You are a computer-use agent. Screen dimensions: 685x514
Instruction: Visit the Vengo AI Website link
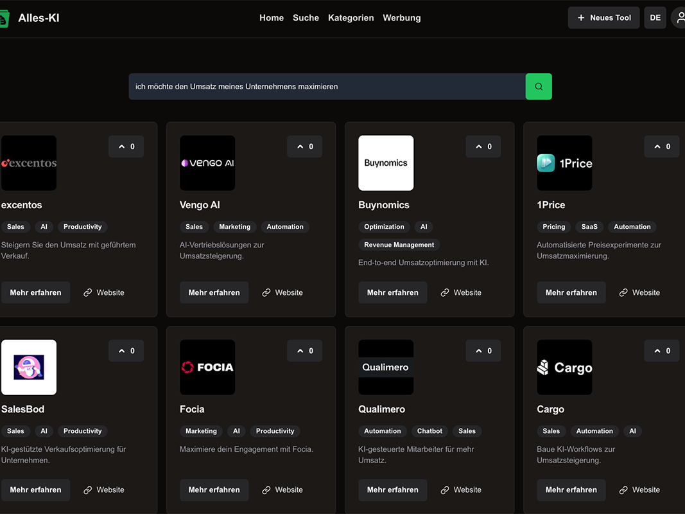click(282, 292)
